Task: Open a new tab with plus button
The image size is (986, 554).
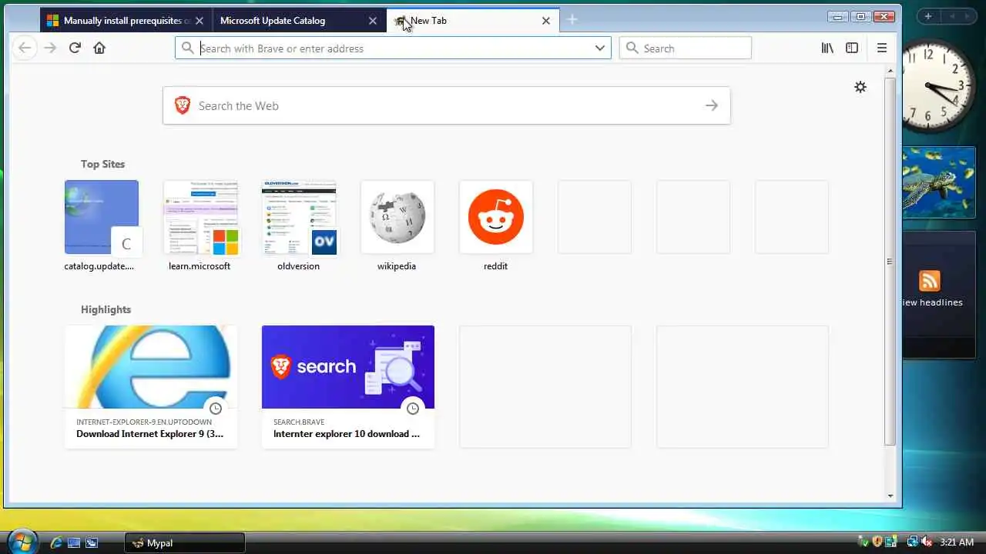Action: click(x=572, y=20)
